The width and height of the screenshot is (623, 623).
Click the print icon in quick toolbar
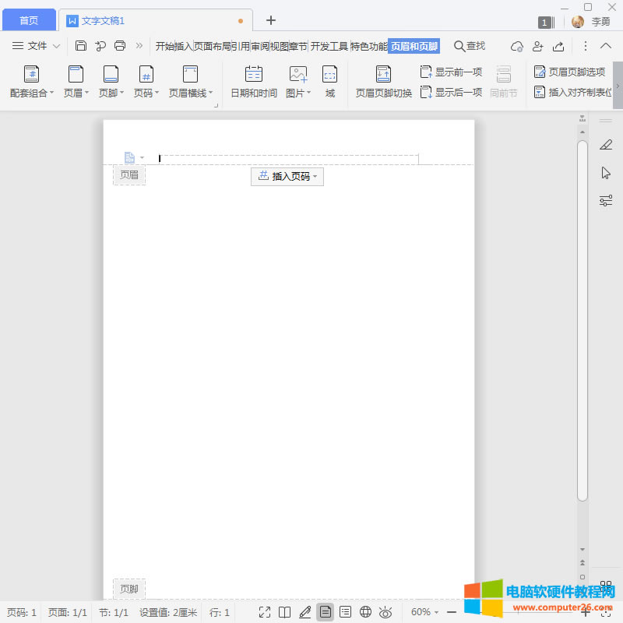[x=120, y=46]
